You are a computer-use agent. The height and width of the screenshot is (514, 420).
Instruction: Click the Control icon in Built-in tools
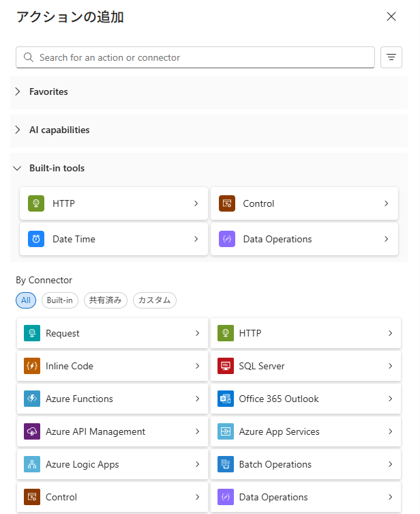coord(227,203)
